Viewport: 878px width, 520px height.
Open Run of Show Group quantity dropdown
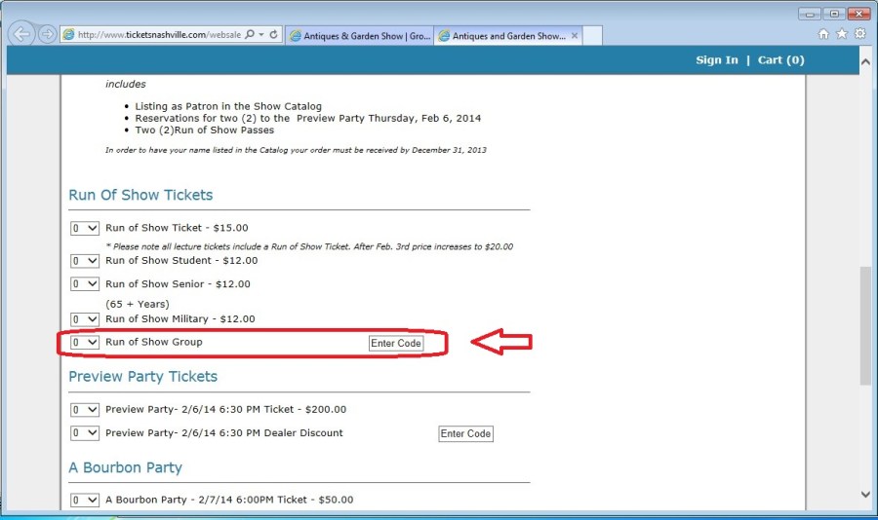pos(85,343)
